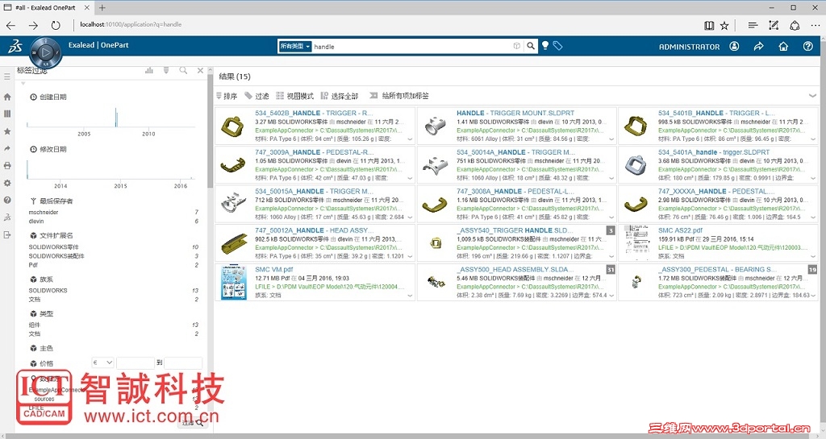
Task: Open SMC AS22.pdf result link
Action: point(680,230)
